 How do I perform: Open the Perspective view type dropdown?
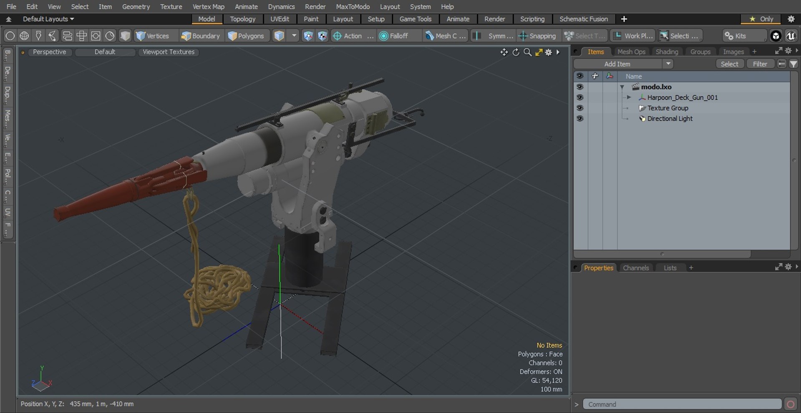49,52
